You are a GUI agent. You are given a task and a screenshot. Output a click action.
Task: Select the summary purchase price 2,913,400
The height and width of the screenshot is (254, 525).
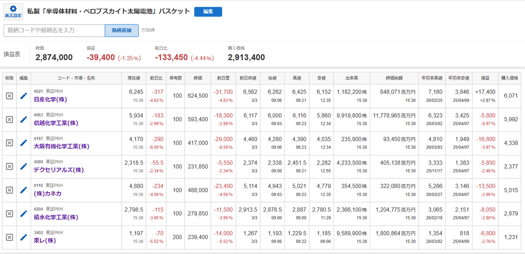(x=246, y=57)
